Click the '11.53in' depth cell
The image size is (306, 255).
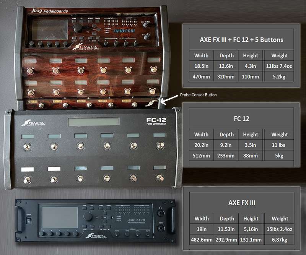pos(226,229)
